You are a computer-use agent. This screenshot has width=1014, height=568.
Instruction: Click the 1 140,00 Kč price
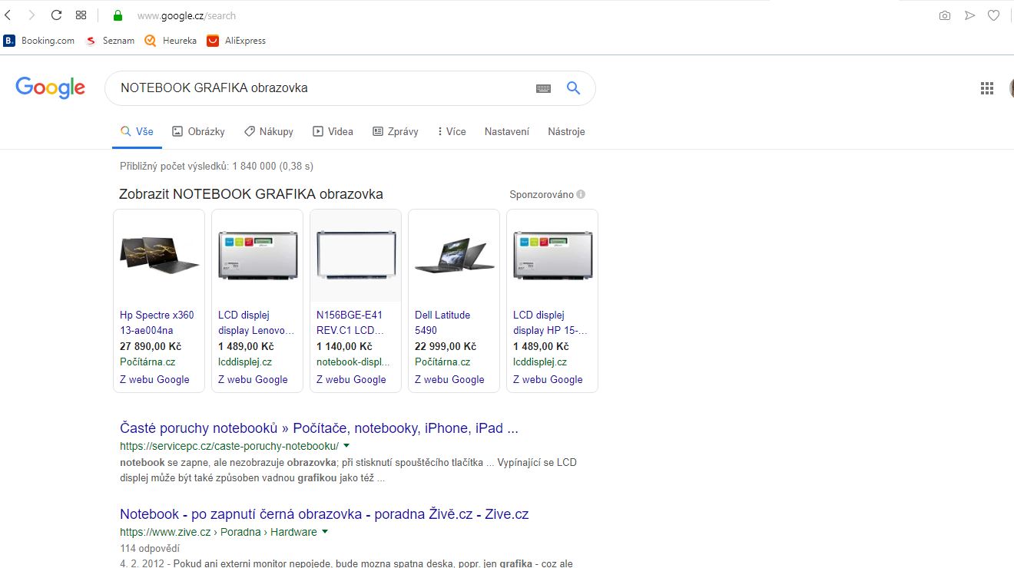tap(344, 346)
